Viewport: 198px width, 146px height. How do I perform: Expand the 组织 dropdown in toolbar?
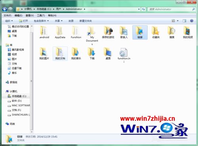tap(9, 21)
